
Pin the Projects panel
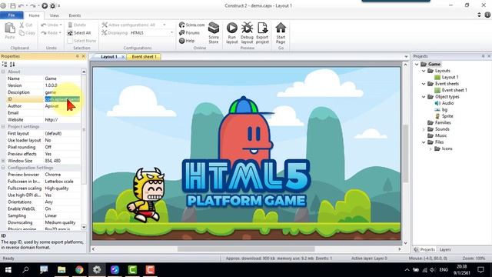click(484, 56)
